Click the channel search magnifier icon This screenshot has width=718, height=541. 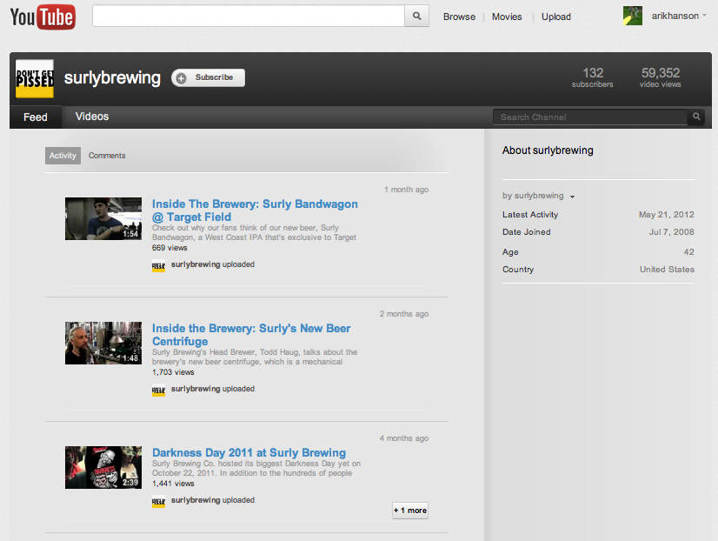click(696, 117)
